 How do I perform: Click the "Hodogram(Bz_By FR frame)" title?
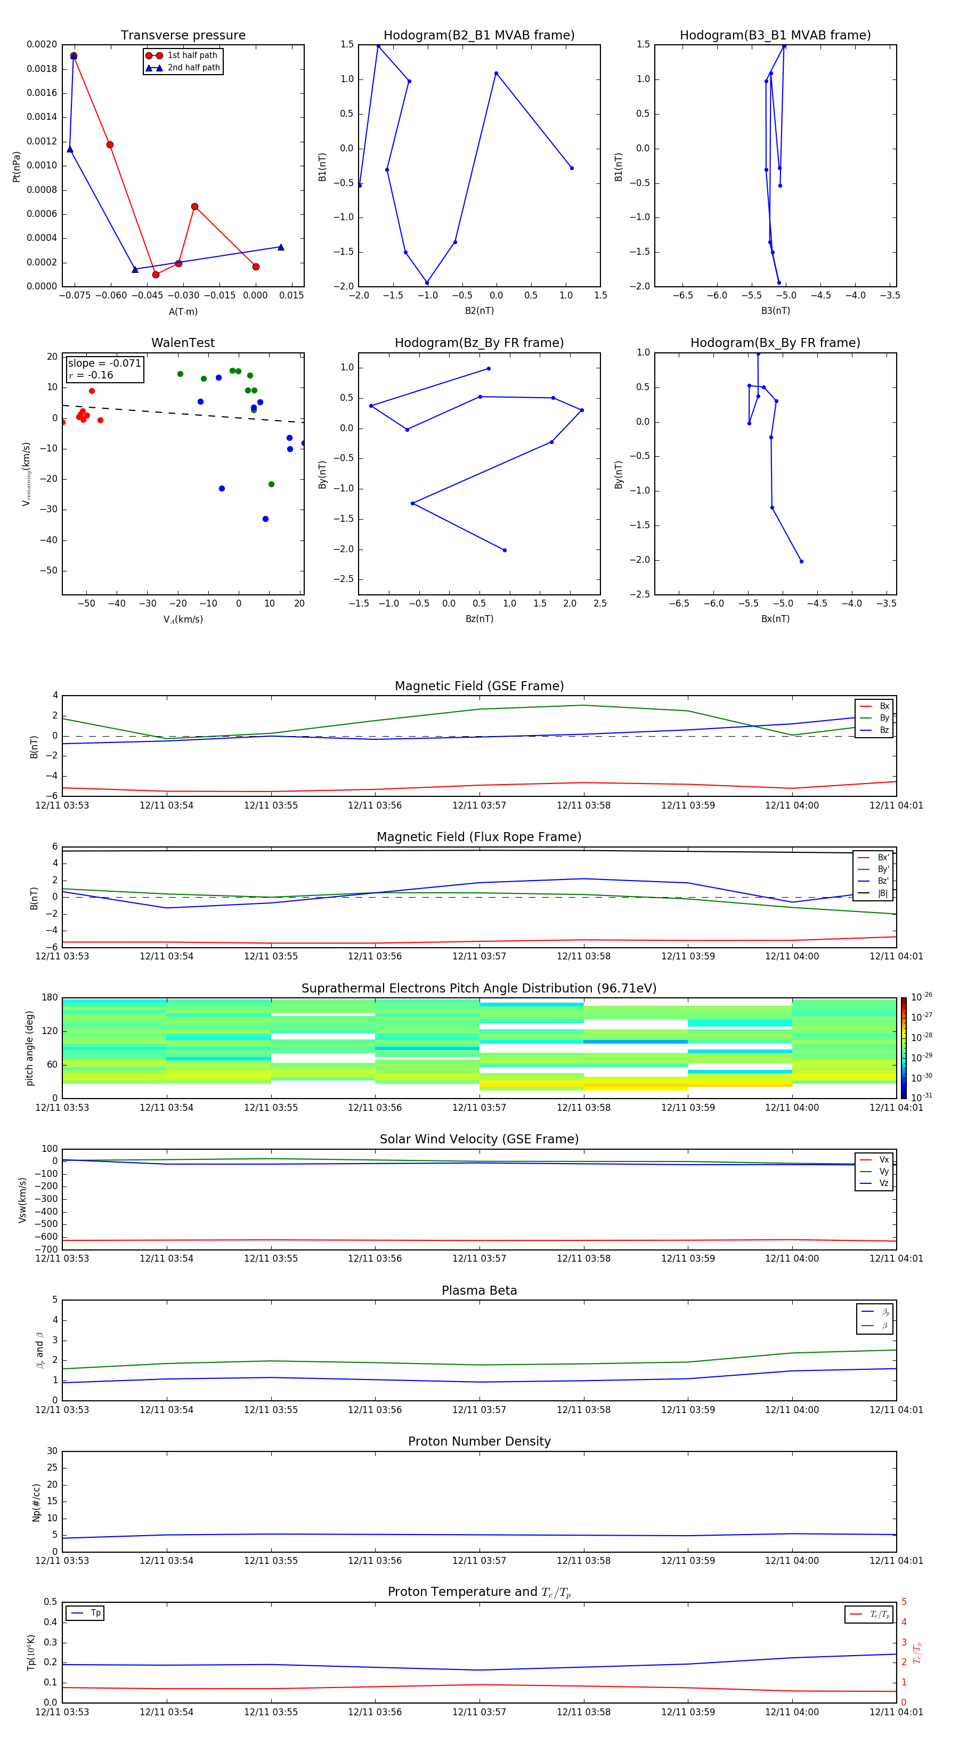click(479, 343)
